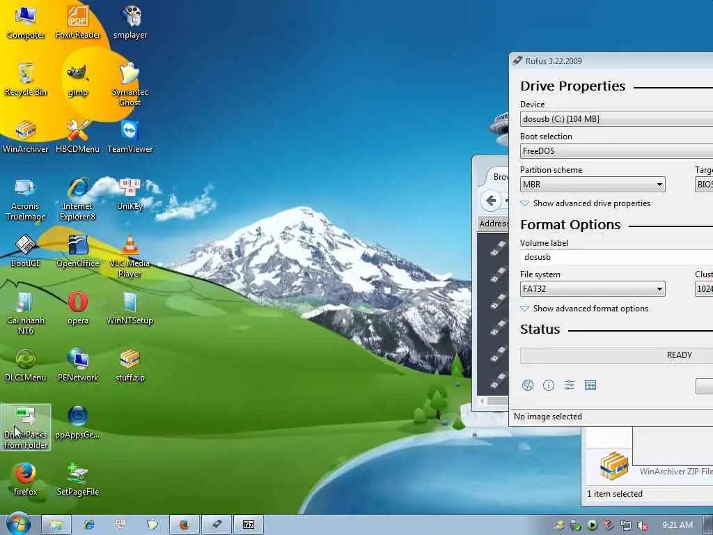Screen dimensions: 713x535
Task: Open the smplayer desktop icon
Action: click(x=130, y=22)
